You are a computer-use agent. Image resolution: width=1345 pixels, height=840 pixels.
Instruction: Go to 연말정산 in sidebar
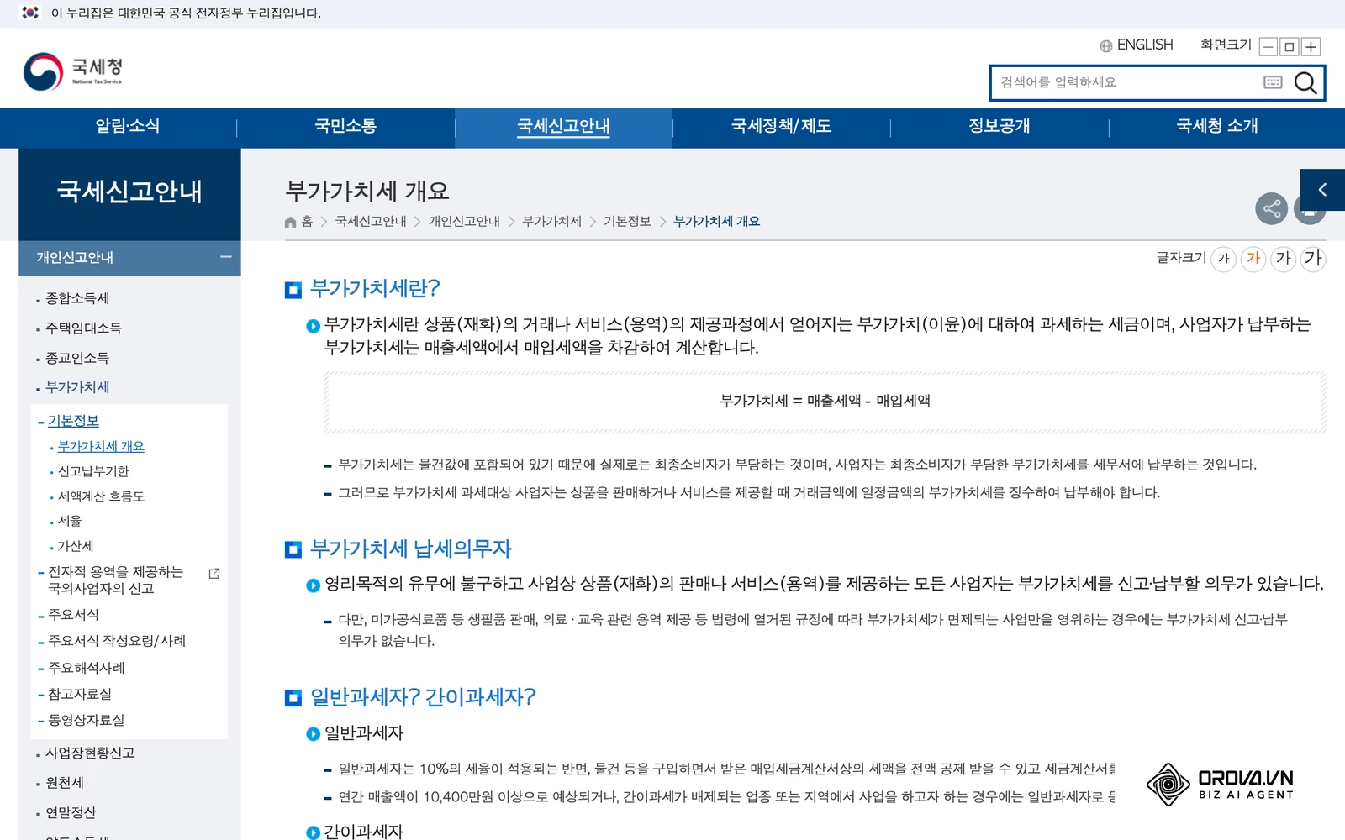coord(71,813)
